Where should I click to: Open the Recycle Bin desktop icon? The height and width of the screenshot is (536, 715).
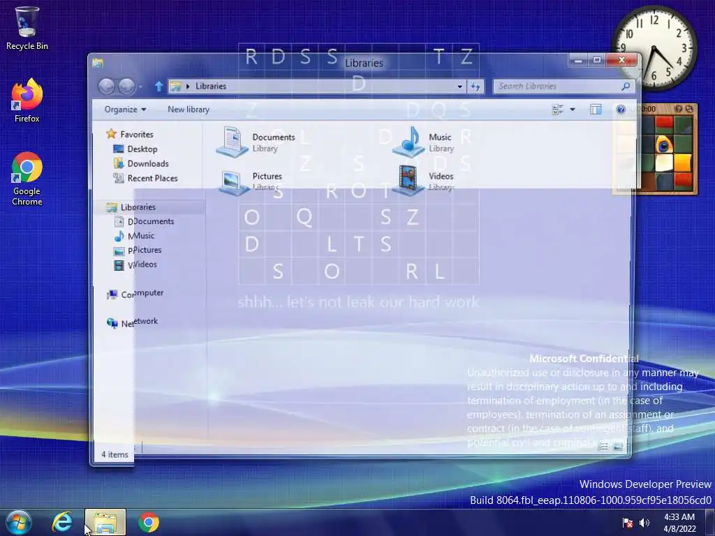tap(27, 27)
